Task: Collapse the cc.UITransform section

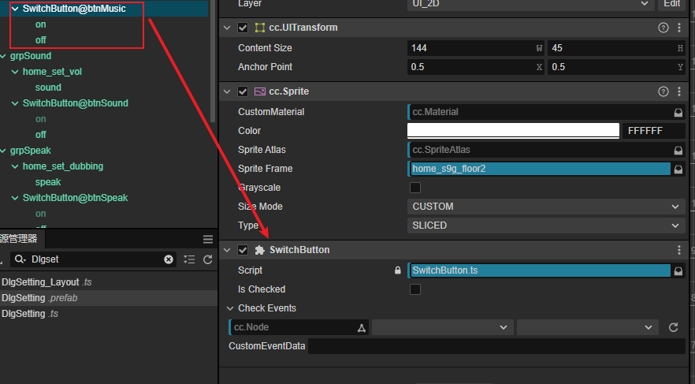Action: click(x=227, y=28)
